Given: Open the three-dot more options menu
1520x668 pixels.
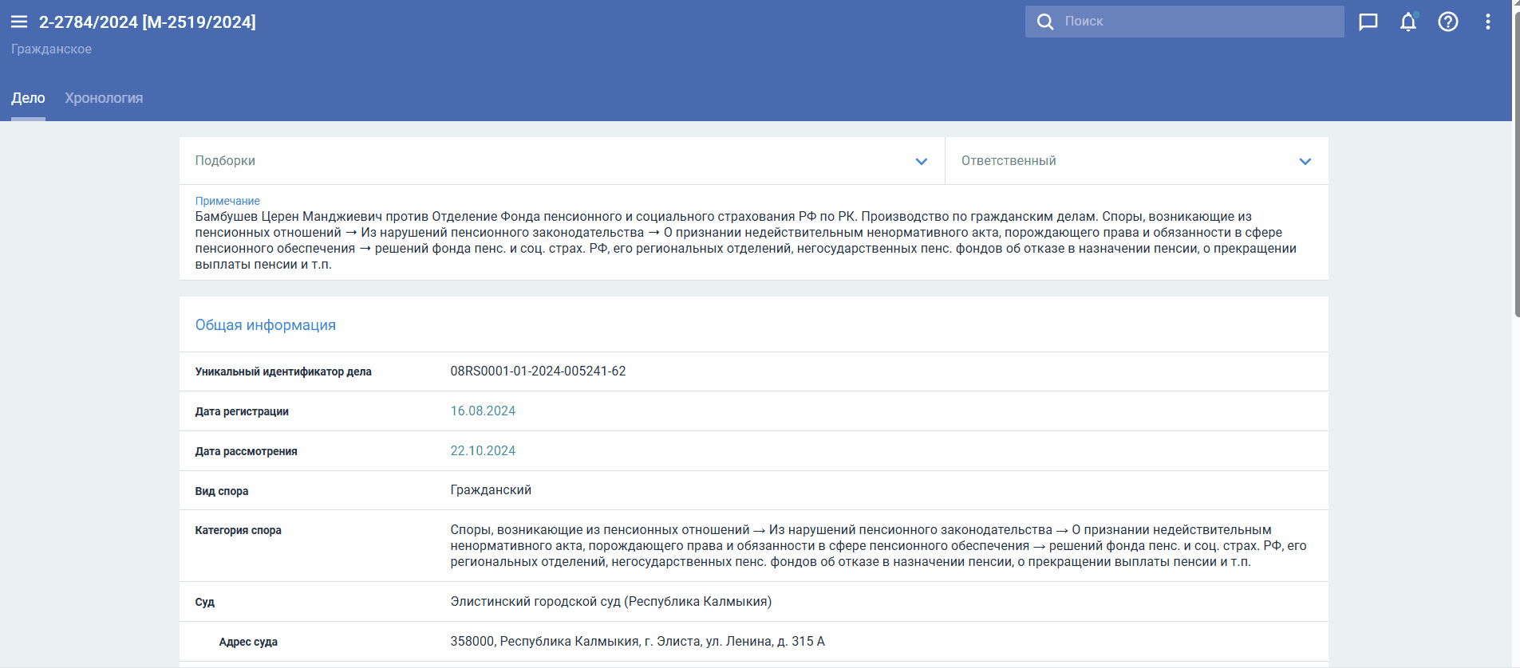Looking at the screenshot, I should (1487, 22).
